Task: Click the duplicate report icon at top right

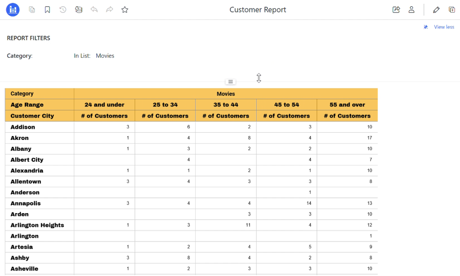Action: (x=452, y=10)
